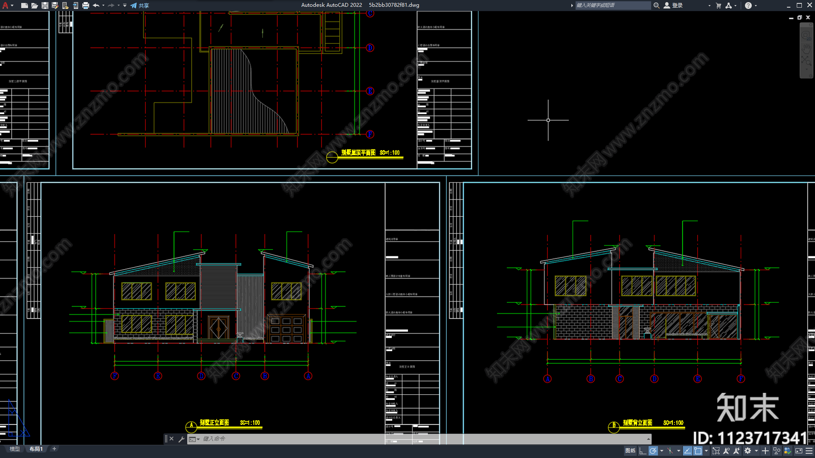
Task: Switch to the 模型 model tab
Action: click(15, 449)
